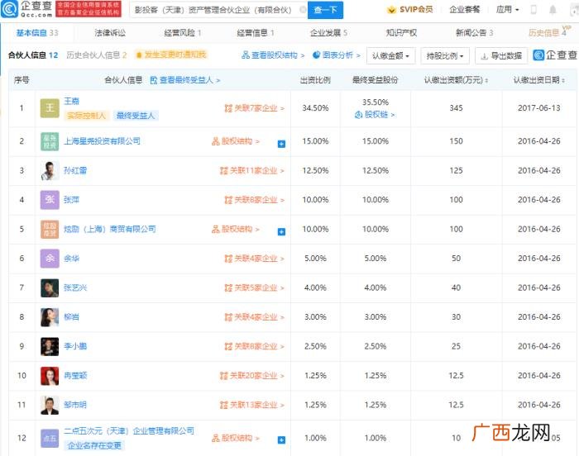This screenshot has width=579, height=456.
Task: Expand plus icon for 上海星亮投资有限公司 row
Action: [x=281, y=144]
